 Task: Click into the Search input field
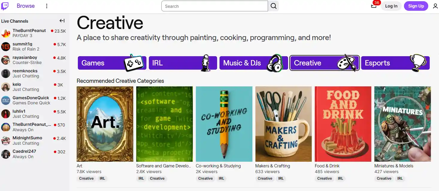pos(214,6)
